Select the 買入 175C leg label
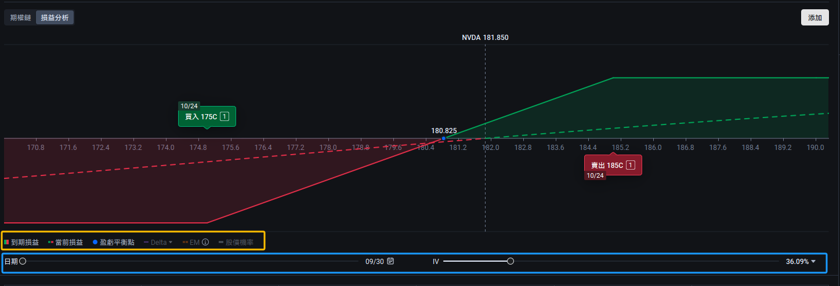 coord(201,117)
